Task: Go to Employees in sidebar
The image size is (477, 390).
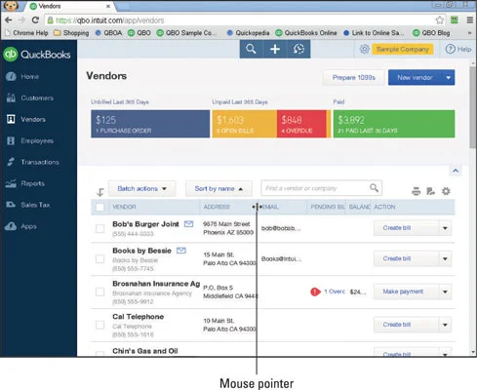Action: (37, 140)
